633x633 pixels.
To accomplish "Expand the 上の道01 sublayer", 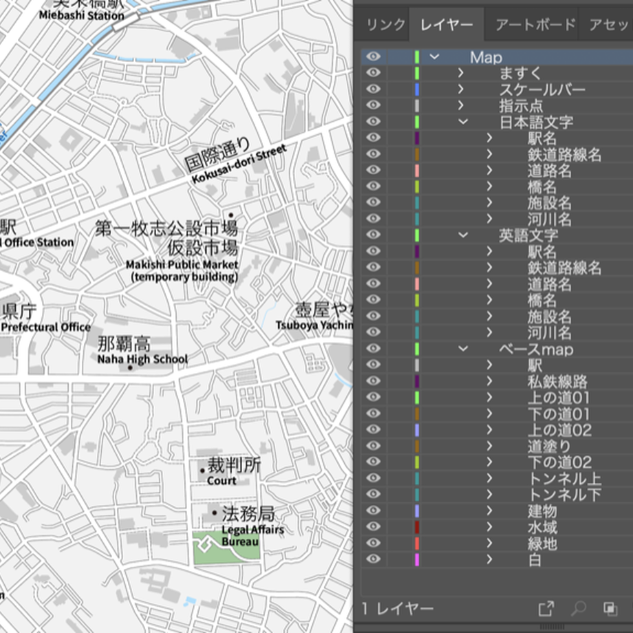I will pyautogui.click(x=489, y=397).
